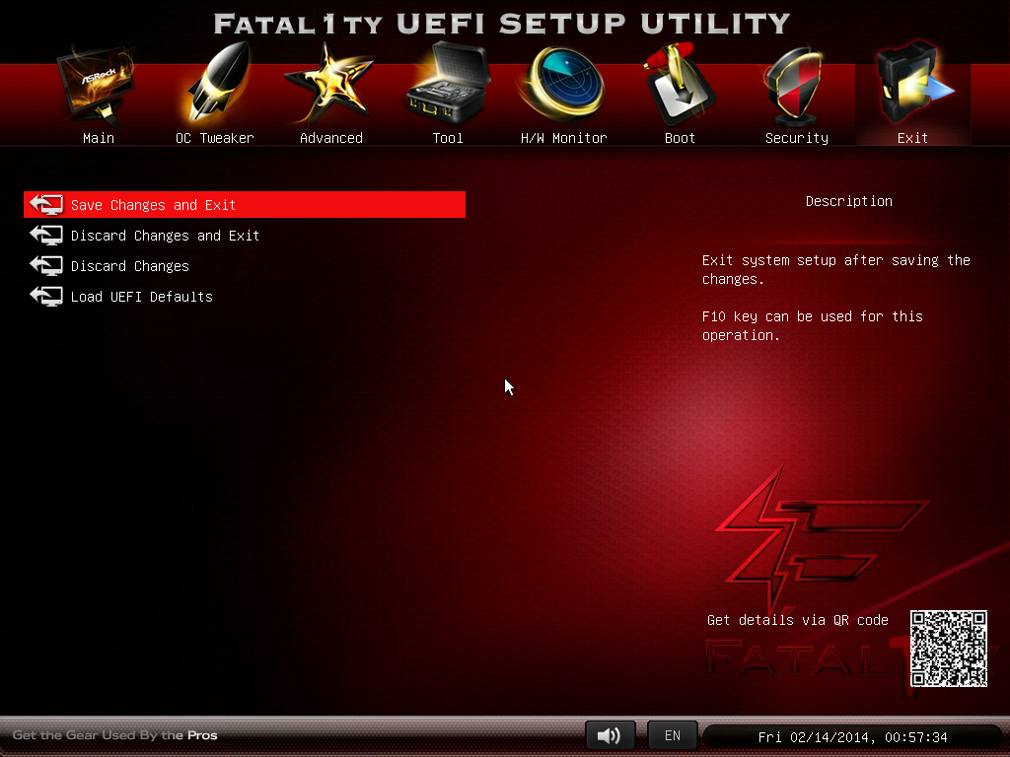Select the Advanced star icon
The image size is (1010, 757).
point(330,87)
